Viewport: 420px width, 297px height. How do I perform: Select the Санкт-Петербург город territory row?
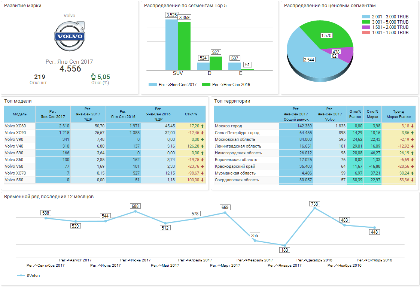coord(237,133)
